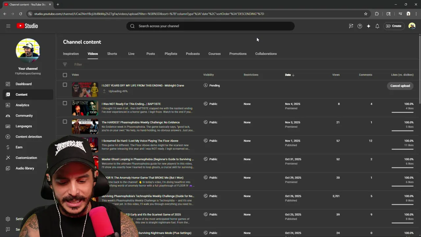The image size is (421, 237).
Task: Click likes bar for Floor Above video
Action: click(402, 149)
